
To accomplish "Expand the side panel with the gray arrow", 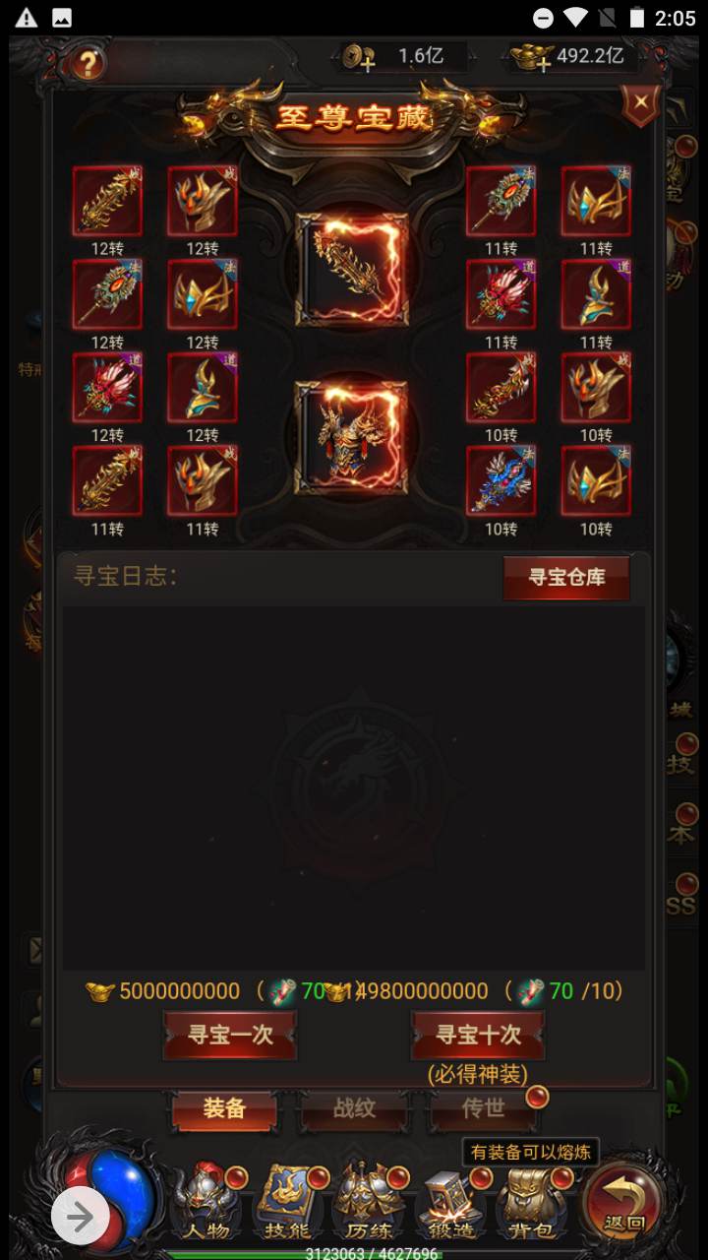I will pos(80,1218).
